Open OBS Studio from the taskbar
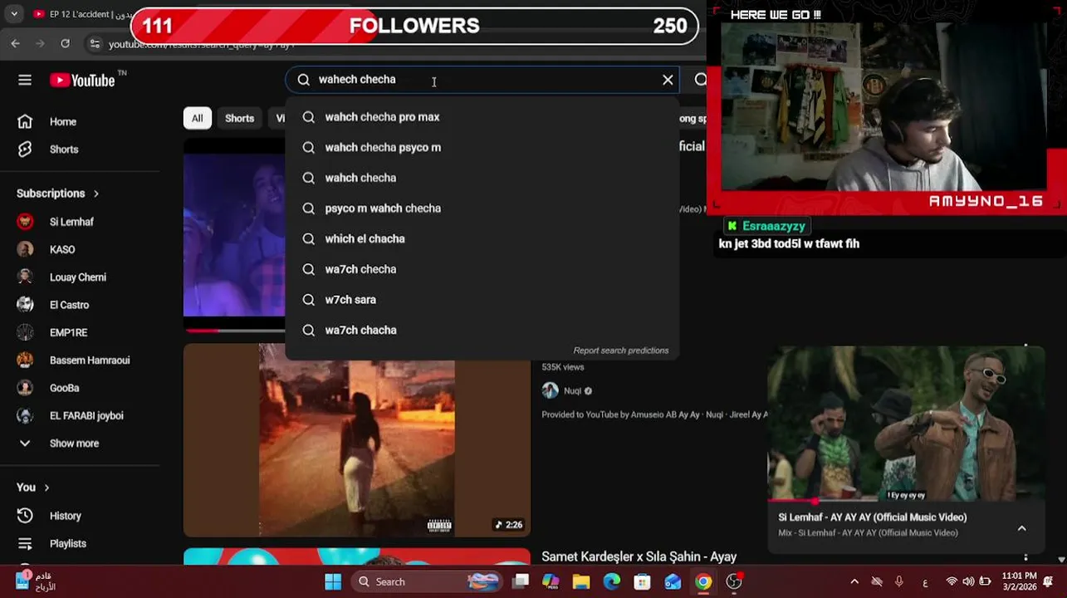 [734, 581]
